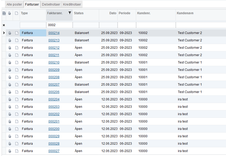Click the document icon in header row
226x156 pixels.
[x=17, y=13]
